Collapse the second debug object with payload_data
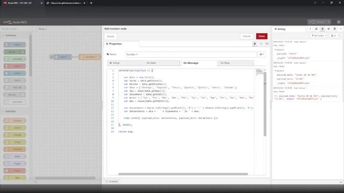The image size is (344, 193). pos(275,71)
